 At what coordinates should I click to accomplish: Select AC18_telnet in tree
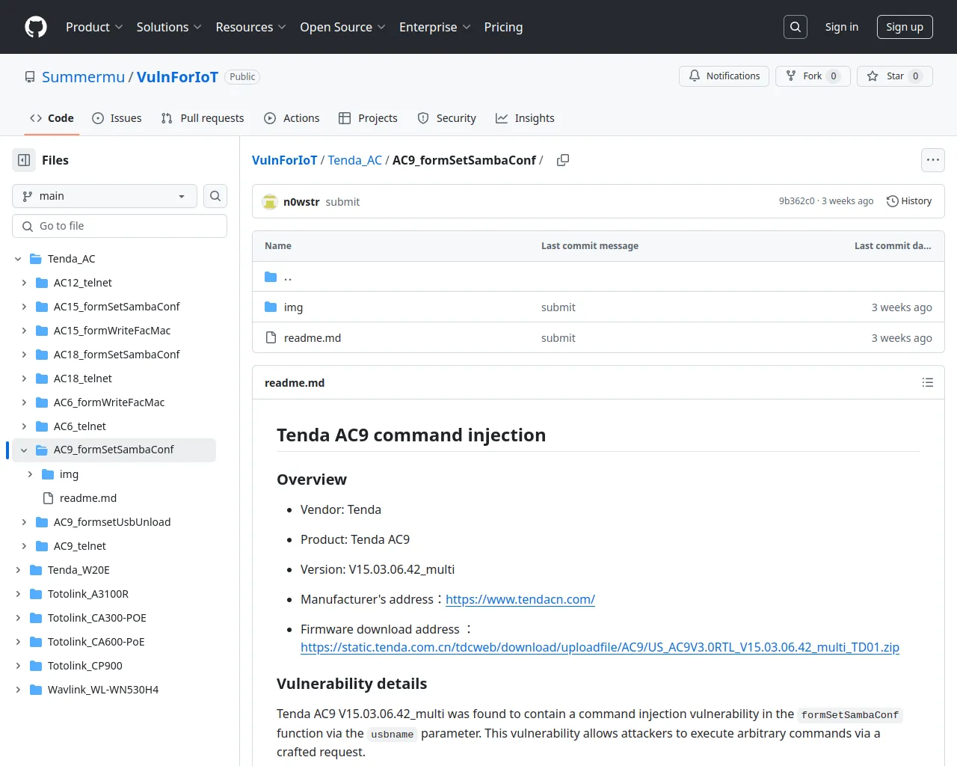(83, 379)
